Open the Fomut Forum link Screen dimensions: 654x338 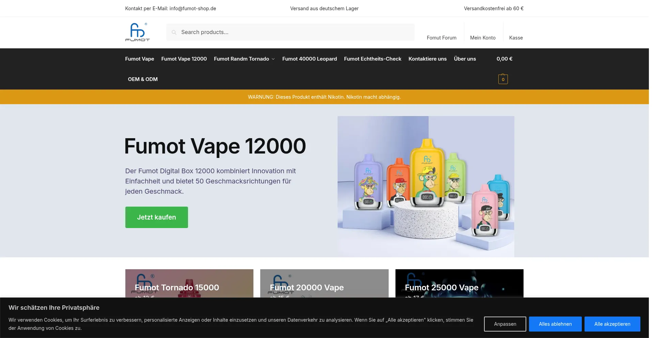(441, 38)
